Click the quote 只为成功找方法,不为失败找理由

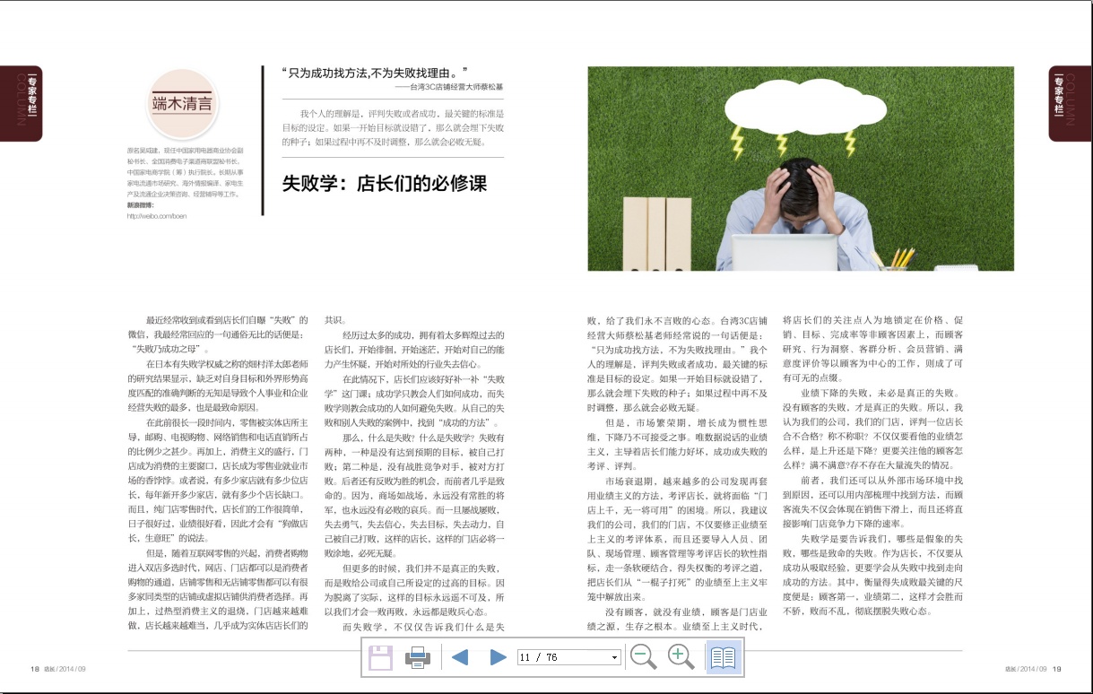pos(375,72)
